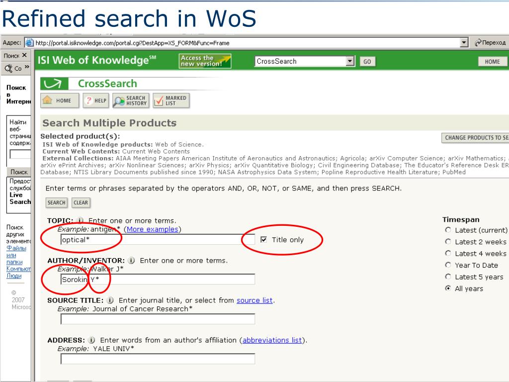Image resolution: width=509 pixels, height=382 pixels.
Task: Click the CrossSearch arrow logo
Action: 54,84
